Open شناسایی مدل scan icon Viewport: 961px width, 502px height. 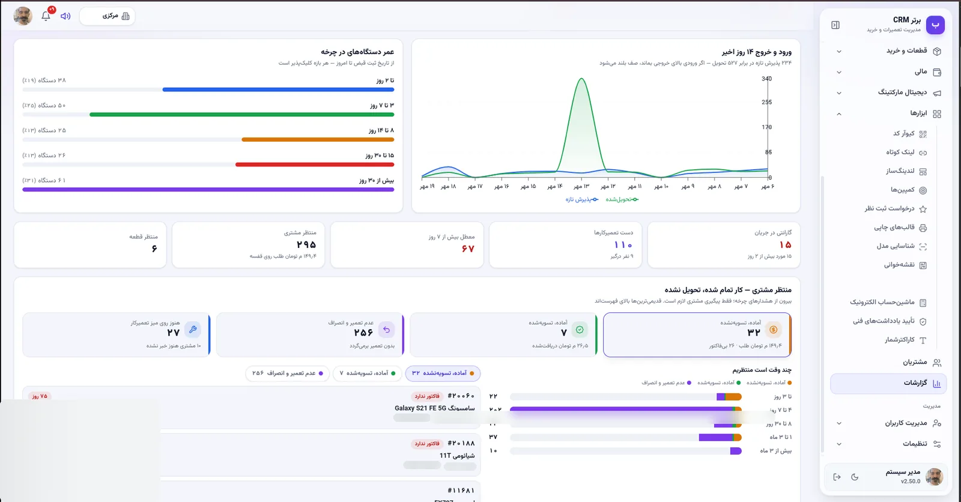[923, 246]
